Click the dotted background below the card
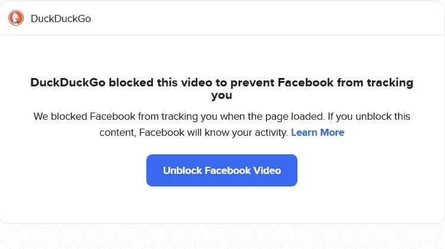Screen dimensions: 445x249 point(222,237)
